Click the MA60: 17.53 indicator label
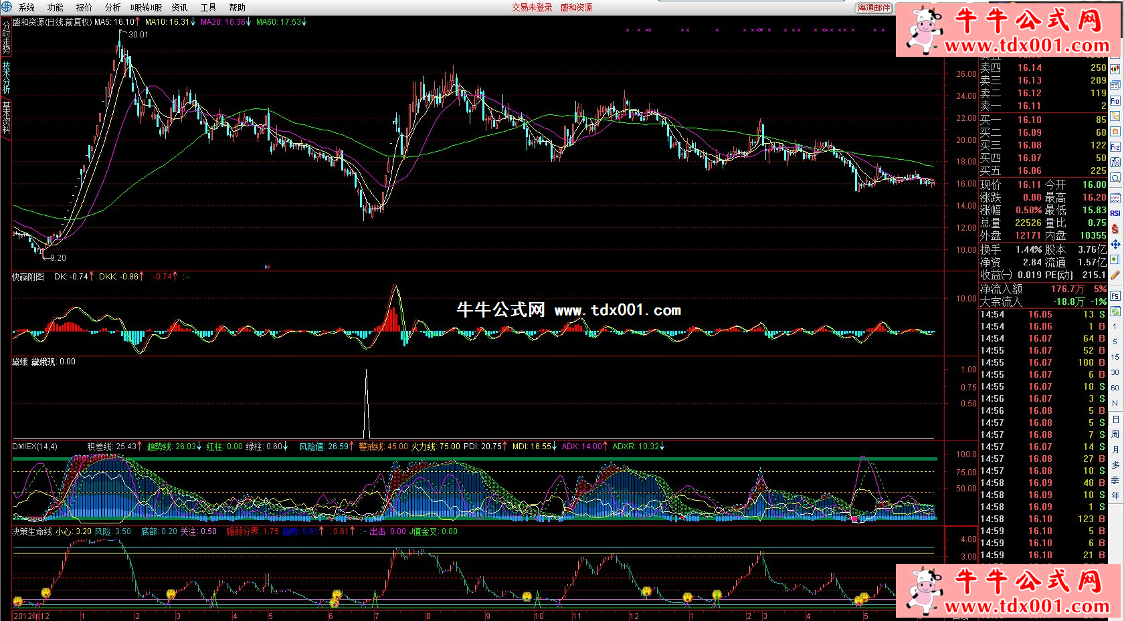 point(281,22)
